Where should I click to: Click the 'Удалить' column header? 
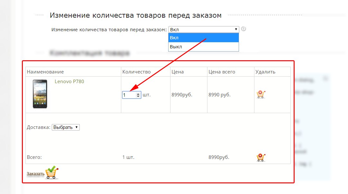(265, 72)
